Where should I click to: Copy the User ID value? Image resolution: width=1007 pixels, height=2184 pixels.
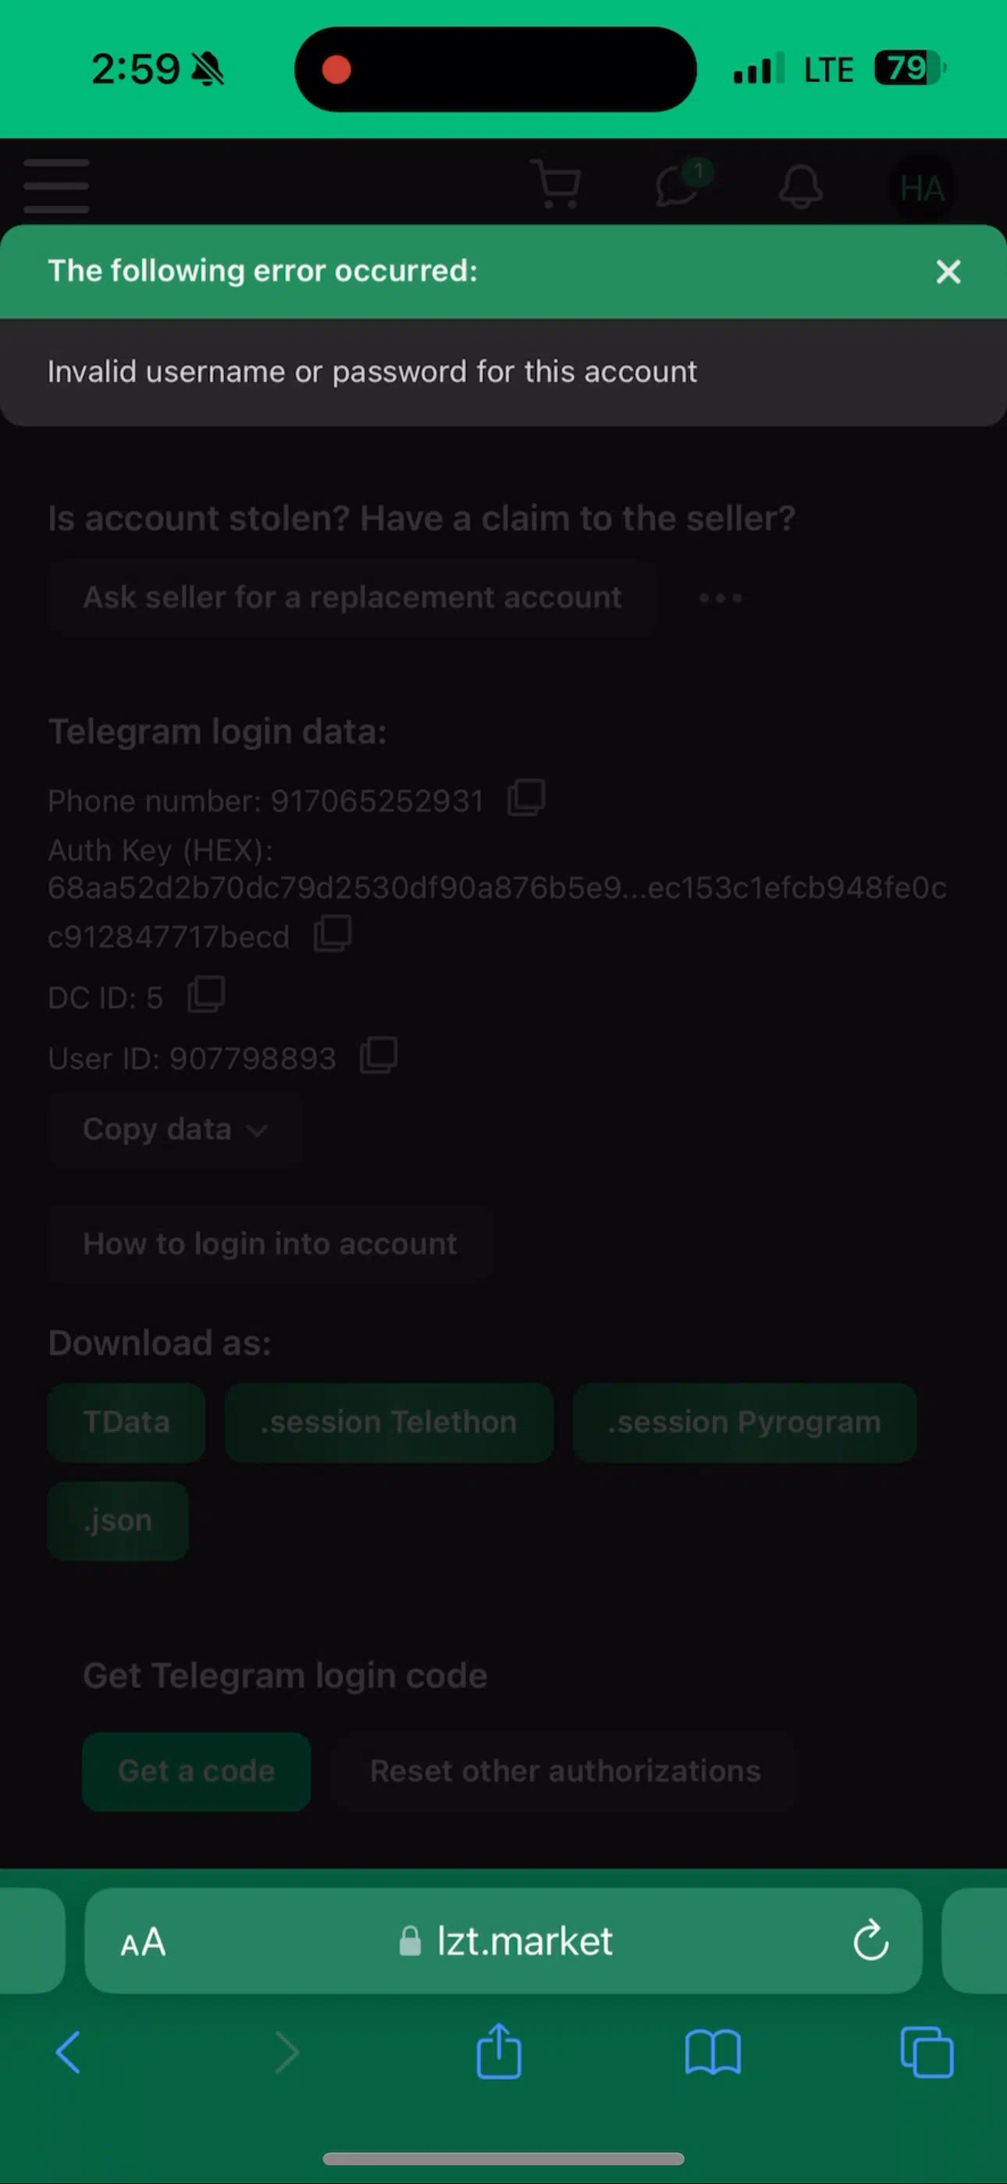pyautogui.click(x=379, y=1055)
